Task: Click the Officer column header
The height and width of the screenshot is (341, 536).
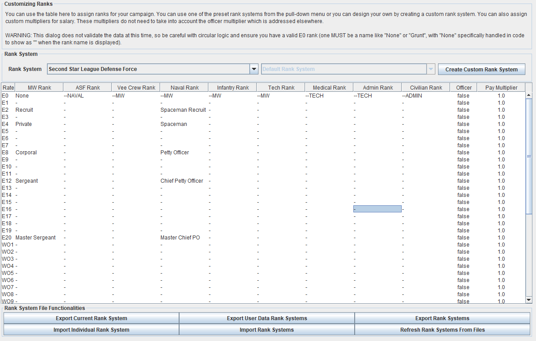Action: [464, 88]
